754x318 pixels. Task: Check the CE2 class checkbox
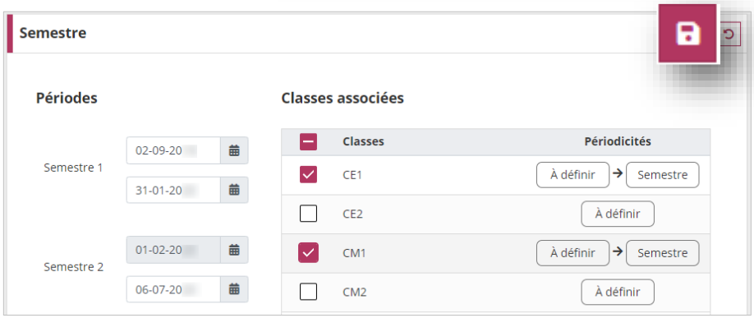point(308,214)
